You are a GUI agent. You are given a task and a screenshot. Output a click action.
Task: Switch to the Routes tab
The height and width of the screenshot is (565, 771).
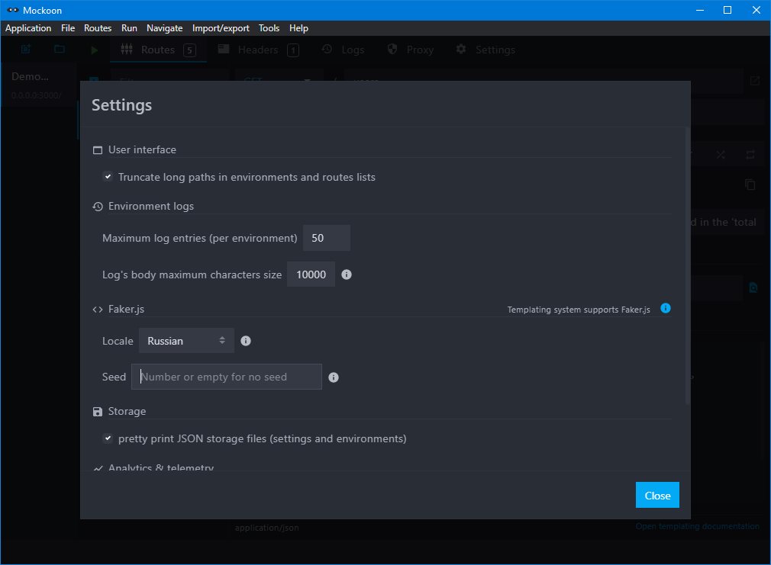point(158,50)
